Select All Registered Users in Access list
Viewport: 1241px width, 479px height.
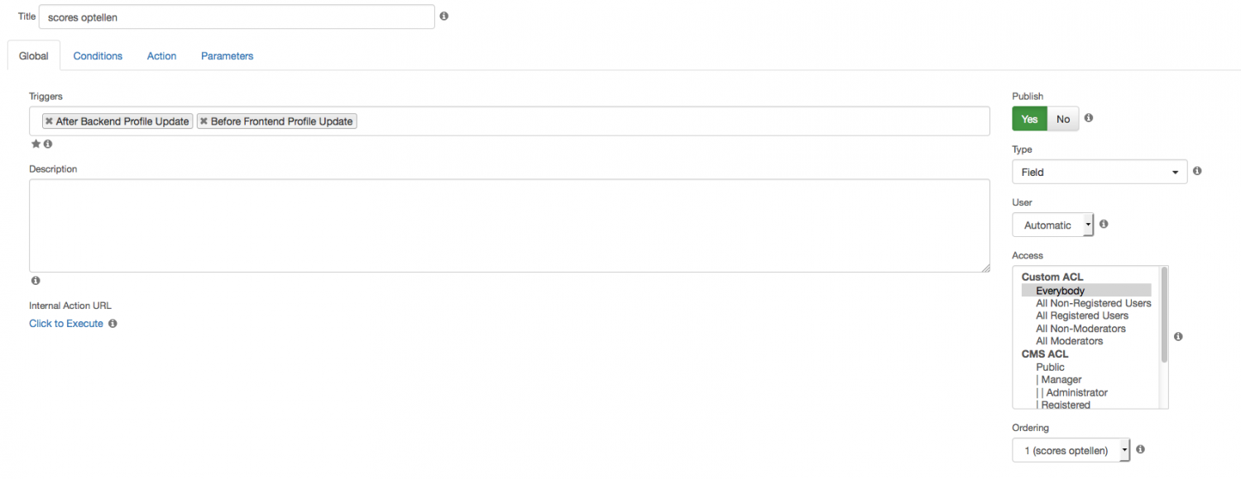[1082, 315]
